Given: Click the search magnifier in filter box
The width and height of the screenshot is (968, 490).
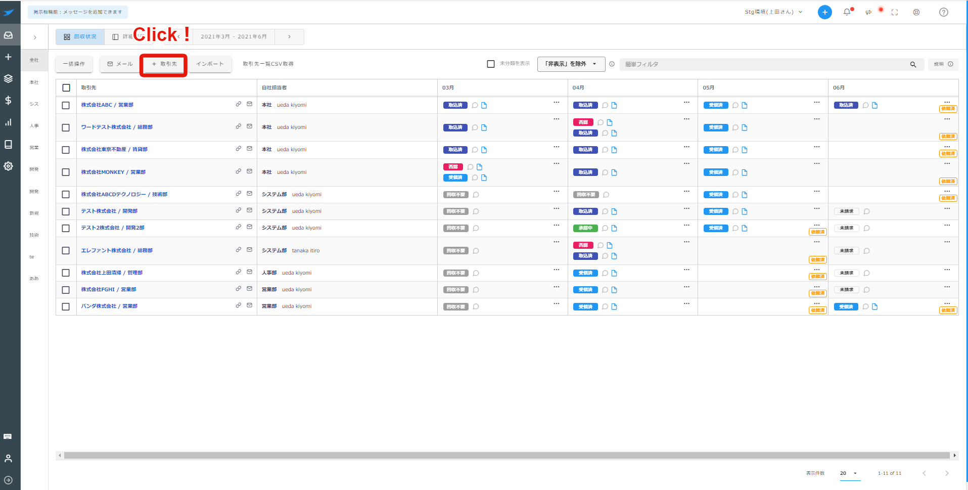Looking at the screenshot, I should click(913, 64).
